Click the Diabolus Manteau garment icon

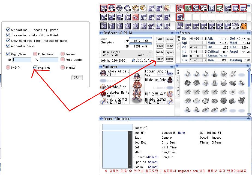[x=103, y=94]
